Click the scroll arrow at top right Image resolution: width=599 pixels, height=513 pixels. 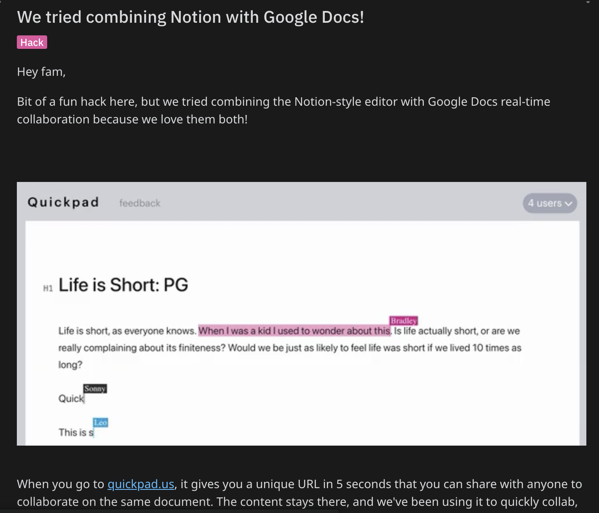coord(588,2)
